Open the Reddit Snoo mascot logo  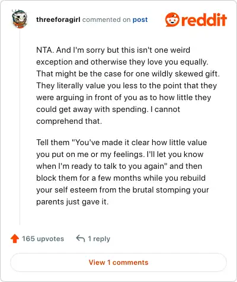[x=172, y=20]
